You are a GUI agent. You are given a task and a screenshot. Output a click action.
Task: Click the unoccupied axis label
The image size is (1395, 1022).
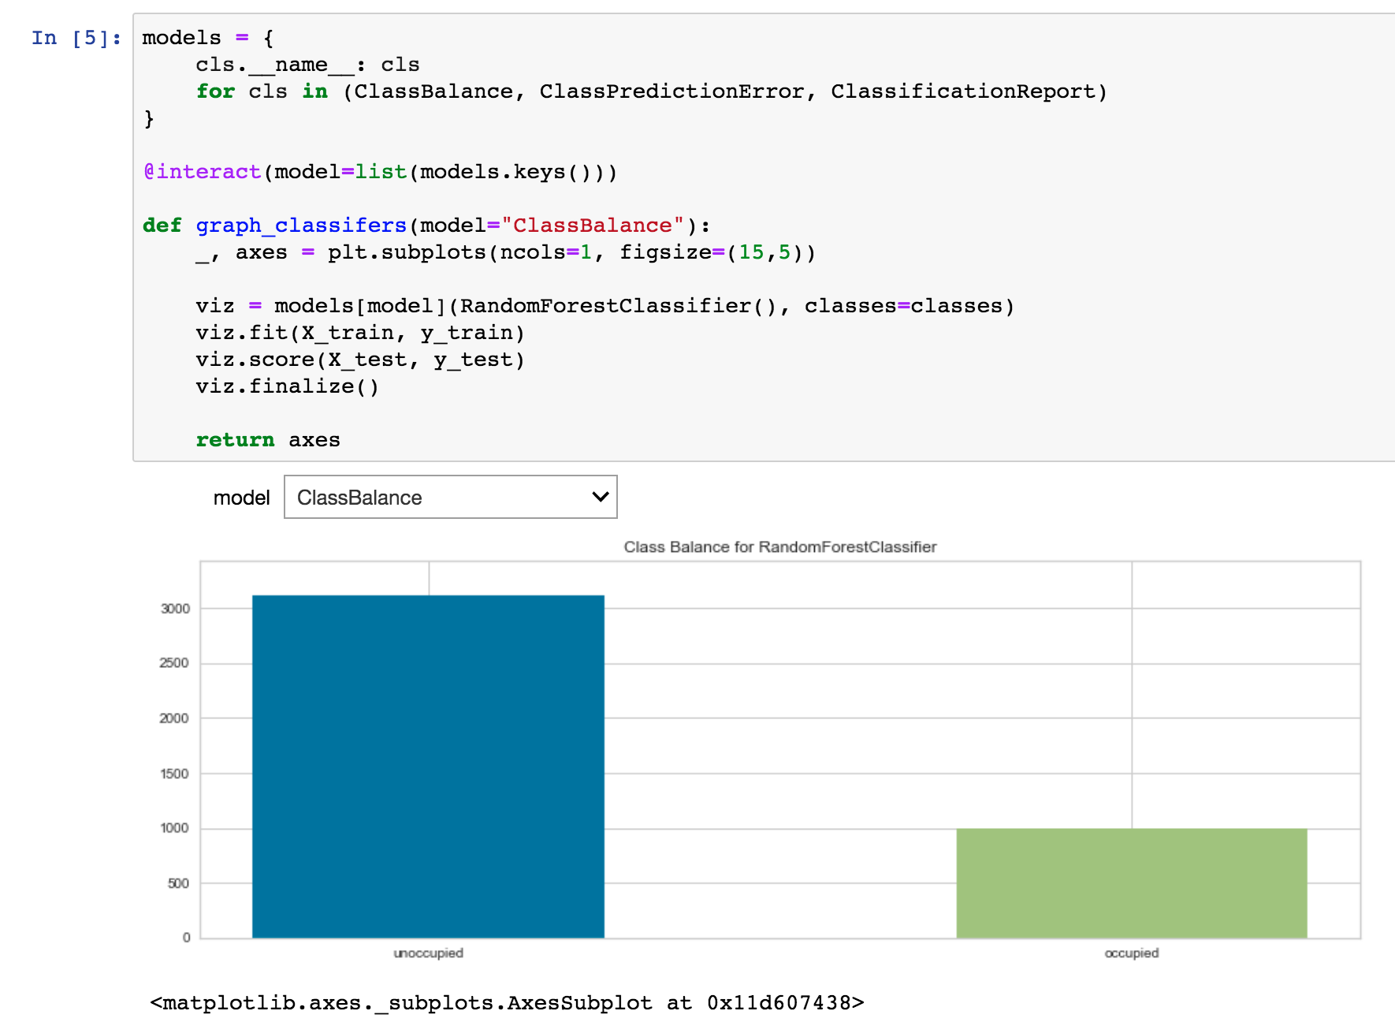(427, 952)
